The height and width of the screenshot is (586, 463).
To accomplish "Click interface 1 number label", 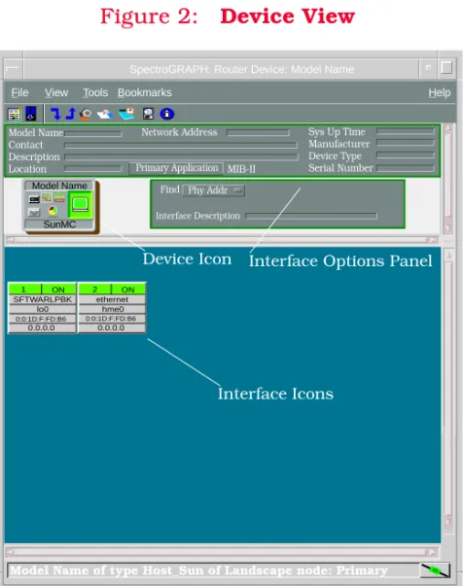I will (24, 290).
